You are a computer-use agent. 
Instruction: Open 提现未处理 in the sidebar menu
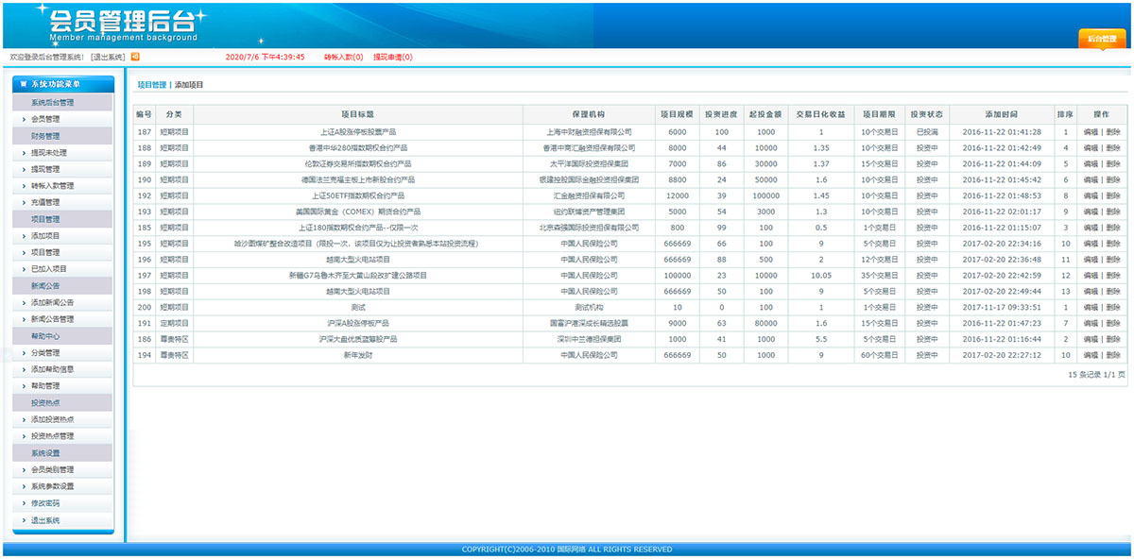49,152
